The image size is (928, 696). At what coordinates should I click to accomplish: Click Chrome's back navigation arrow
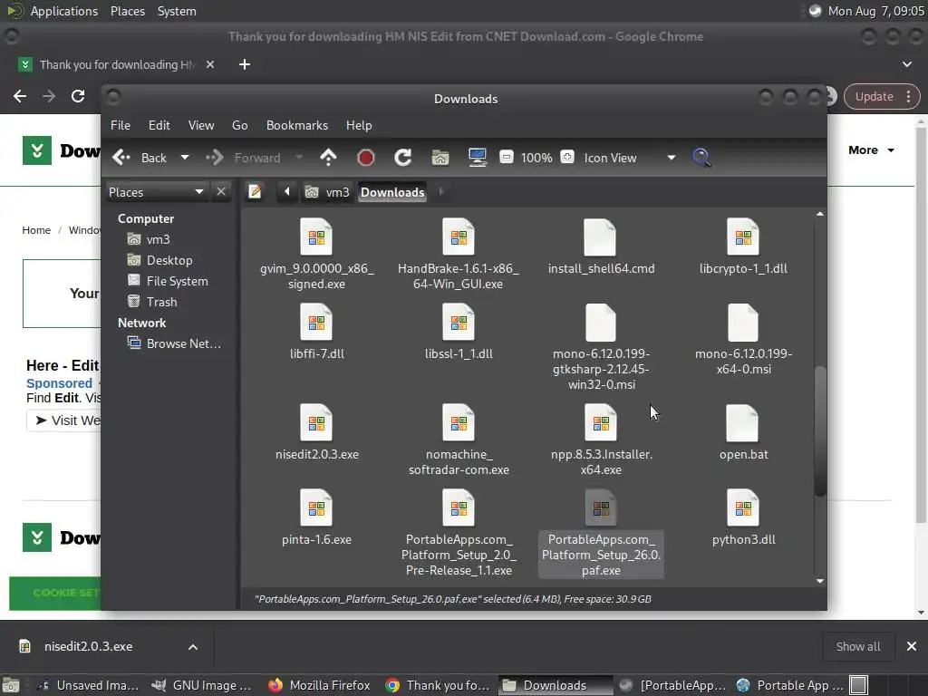click(20, 96)
